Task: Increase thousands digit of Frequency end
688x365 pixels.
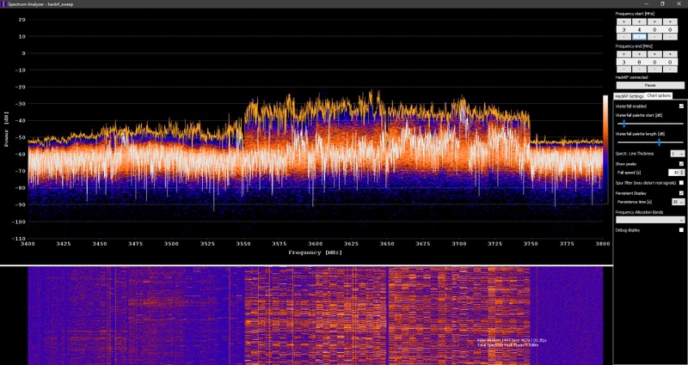Action: [x=624, y=54]
